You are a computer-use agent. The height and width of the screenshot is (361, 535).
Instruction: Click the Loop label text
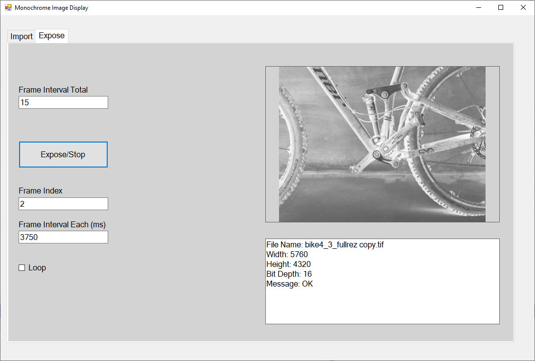coord(37,268)
